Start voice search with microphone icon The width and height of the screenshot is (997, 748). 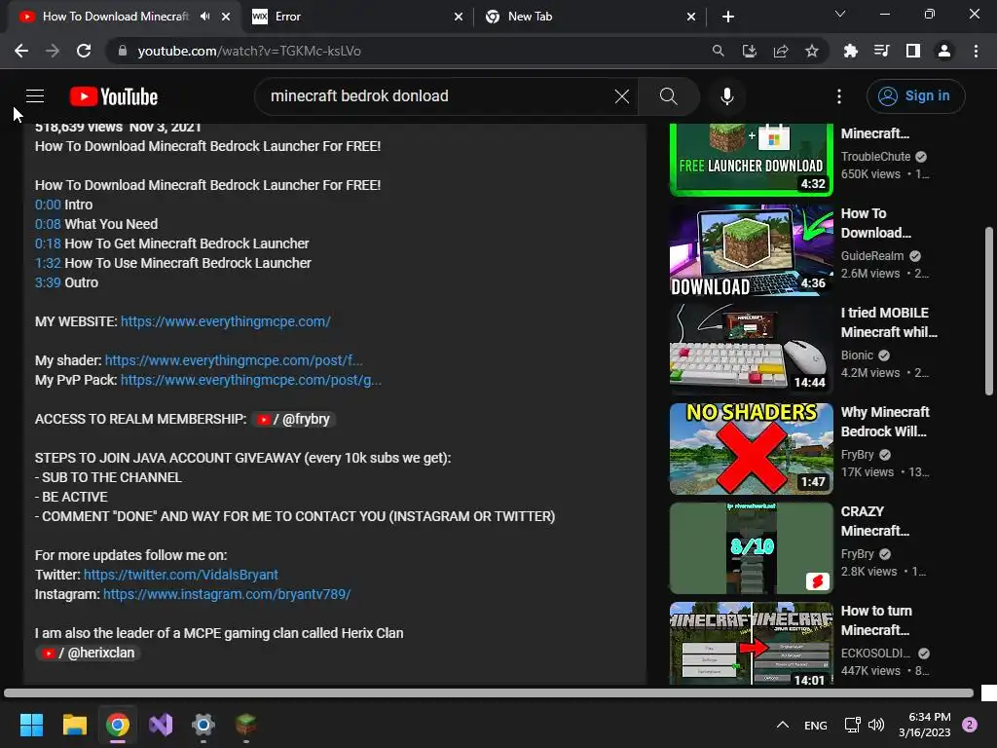[726, 96]
